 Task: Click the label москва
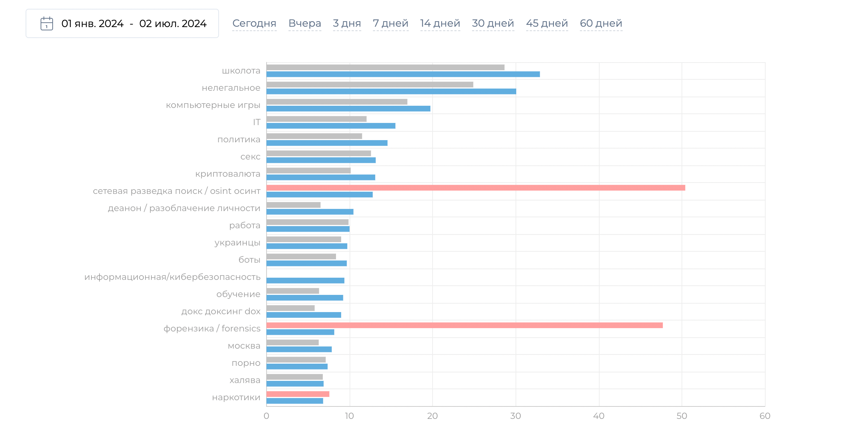pos(244,346)
